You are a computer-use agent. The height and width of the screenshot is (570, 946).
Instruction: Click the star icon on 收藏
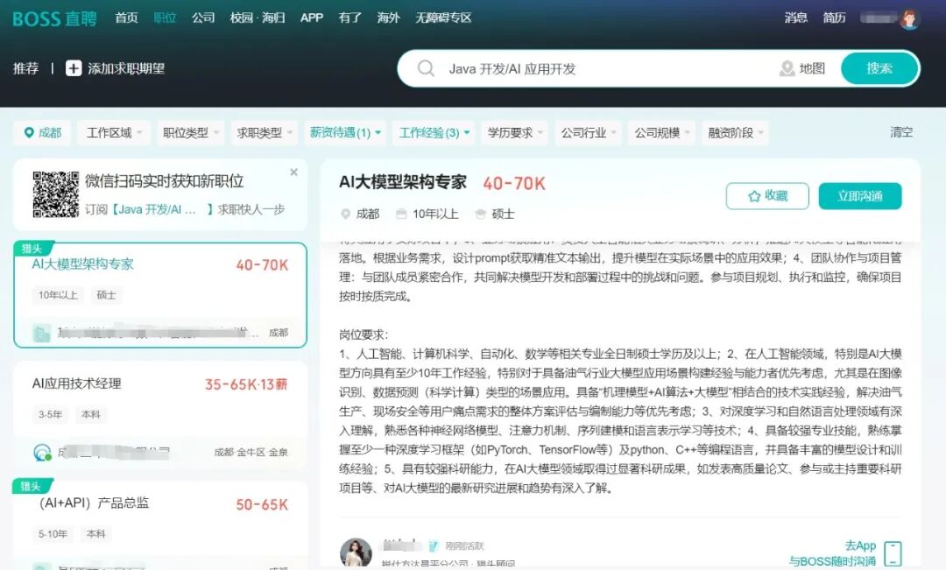pyautogui.click(x=754, y=196)
